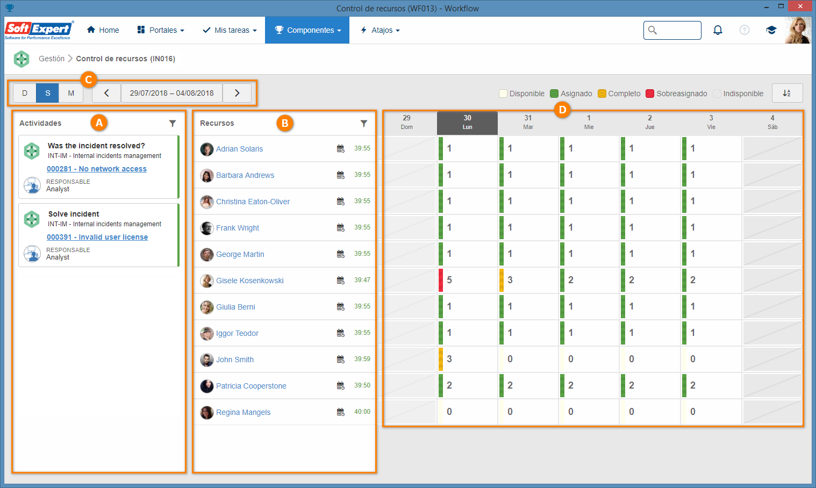Click the date range 29/07/2018 – 04/08/2018

pyautogui.click(x=172, y=93)
